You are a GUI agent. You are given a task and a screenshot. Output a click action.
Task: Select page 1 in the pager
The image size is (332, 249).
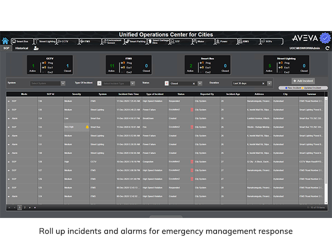[19, 207]
